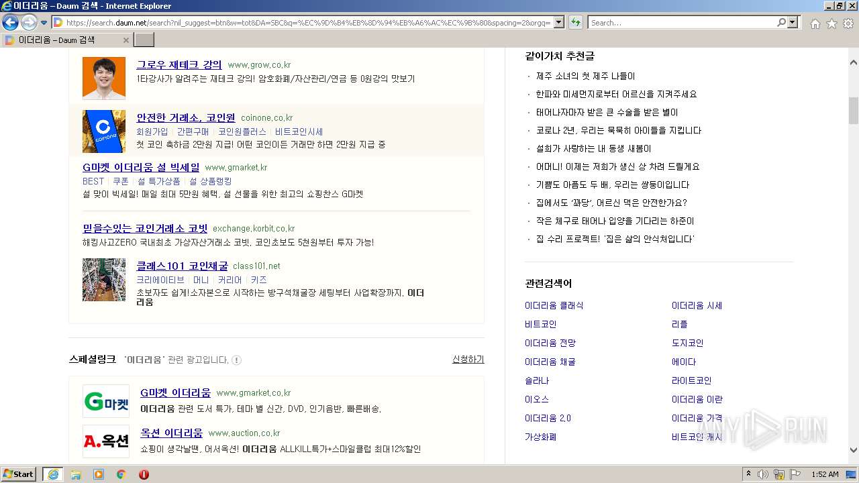Click the 그로우 instructor photo thumbnail
The width and height of the screenshot is (859, 483).
(104, 78)
